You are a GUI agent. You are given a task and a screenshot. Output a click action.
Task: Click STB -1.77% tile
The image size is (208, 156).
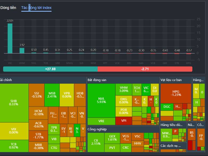[x=38, y=136]
